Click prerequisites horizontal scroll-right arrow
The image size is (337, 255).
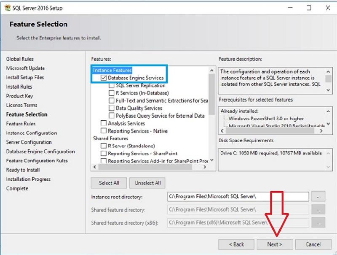[x=321, y=131]
